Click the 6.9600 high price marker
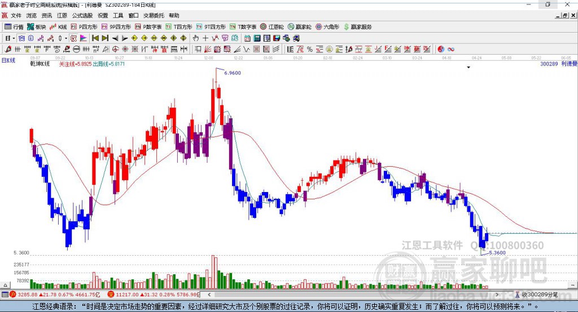Screen dimensions: 578x312 click(233, 73)
